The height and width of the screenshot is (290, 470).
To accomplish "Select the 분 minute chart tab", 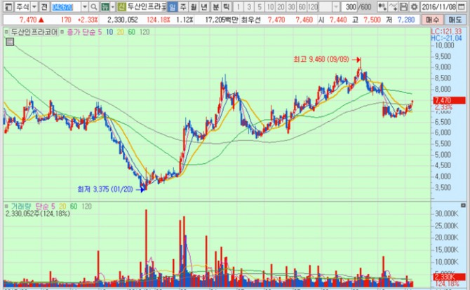I will point(216,6).
